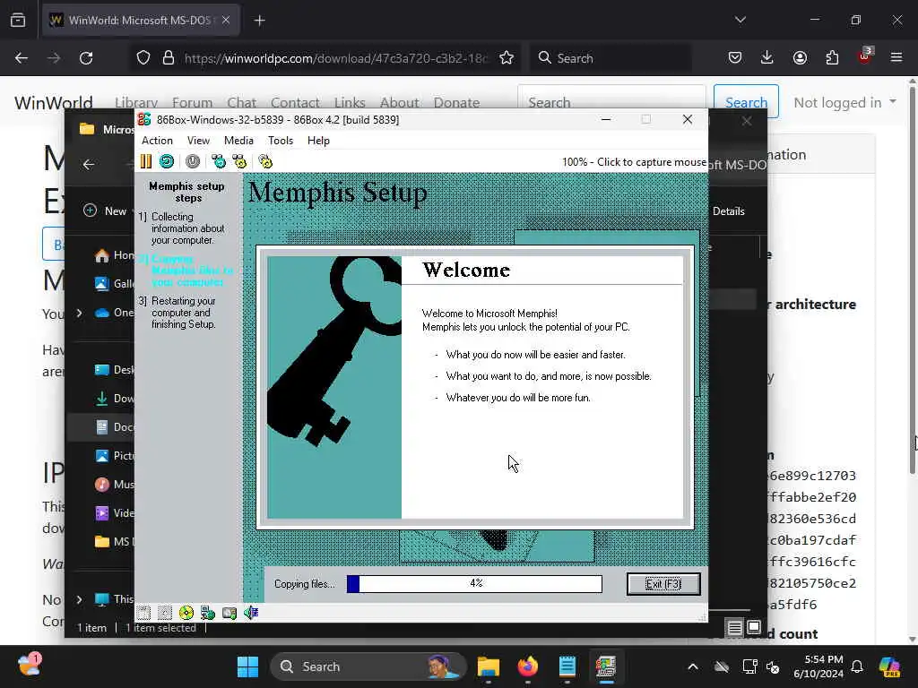Open the 86Box Tools menu
Viewport: 918px width, 688px height.
pyautogui.click(x=281, y=141)
